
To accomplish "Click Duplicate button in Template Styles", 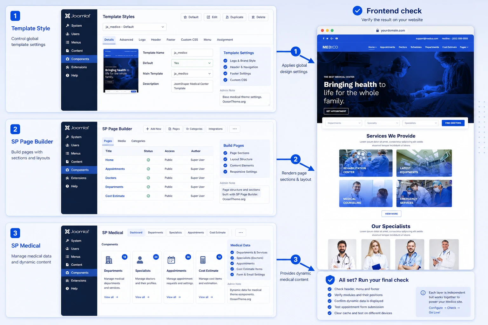I will pyautogui.click(x=234, y=17).
